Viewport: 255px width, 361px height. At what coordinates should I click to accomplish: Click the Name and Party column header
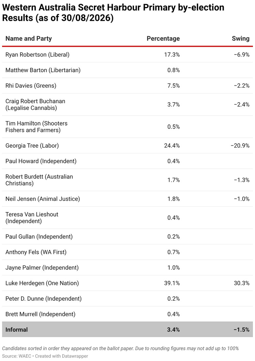pyautogui.click(x=29, y=39)
